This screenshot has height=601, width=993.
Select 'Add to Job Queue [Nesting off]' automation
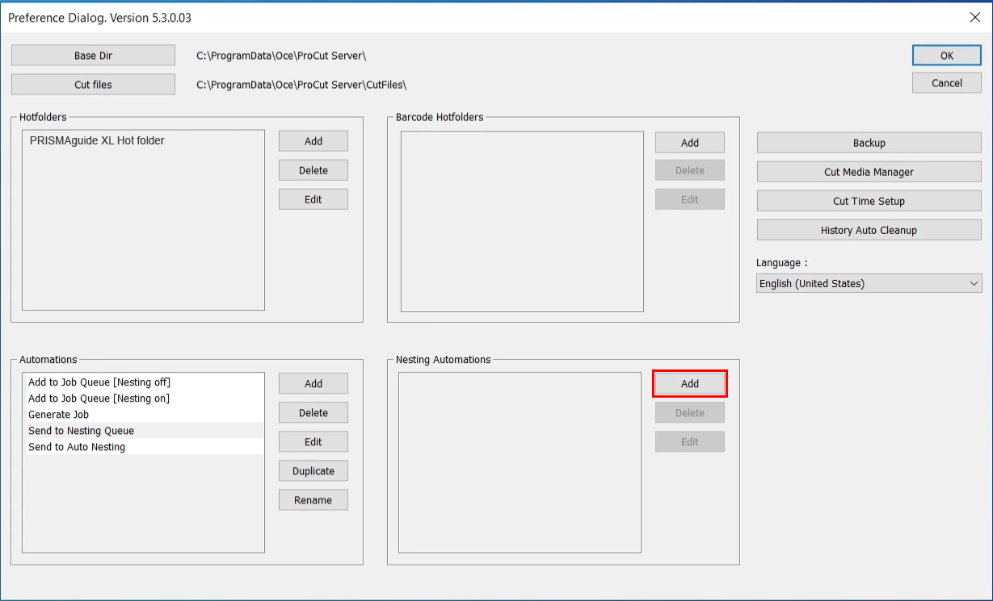click(99, 382)
